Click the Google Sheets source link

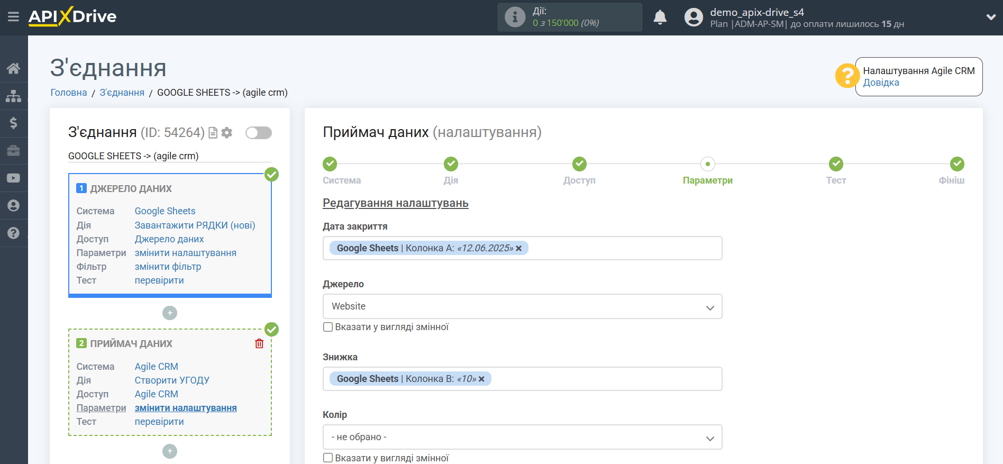[165, 211]
